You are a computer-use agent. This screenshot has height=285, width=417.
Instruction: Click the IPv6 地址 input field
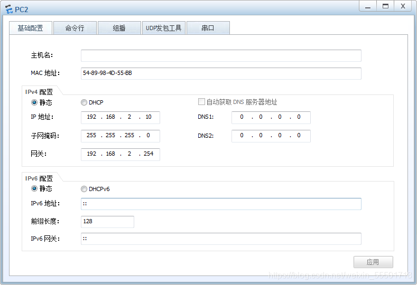click(221, 204)
